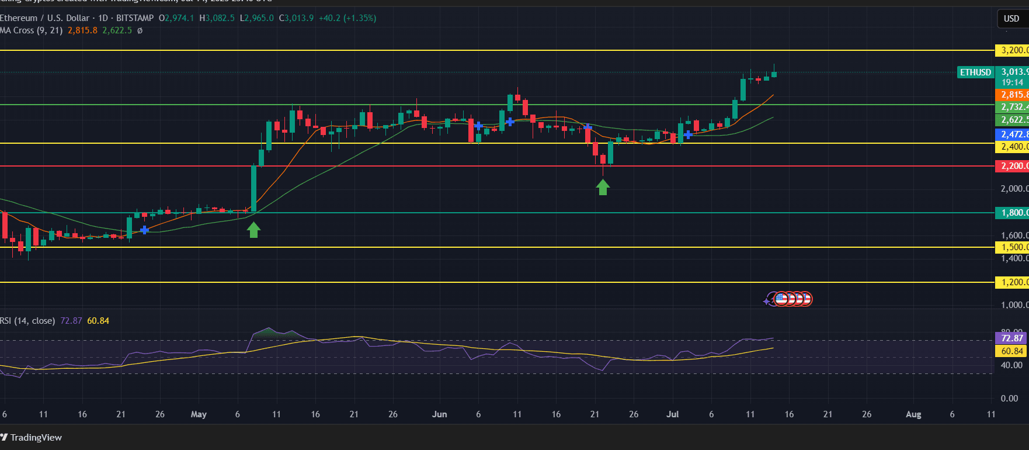Screen dimensions: 1029x450
Task: Click the blue MA cross marker near June 20
Action: 587,126
